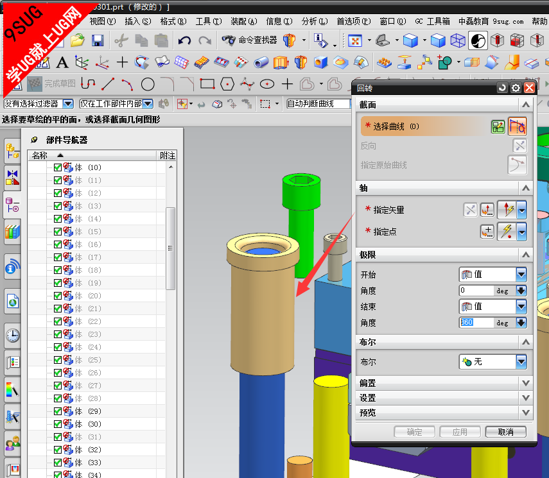This screenshot has height=478, width=549.
Task: Toggle the 体 (22) checkbox
Action: [58, 321]
